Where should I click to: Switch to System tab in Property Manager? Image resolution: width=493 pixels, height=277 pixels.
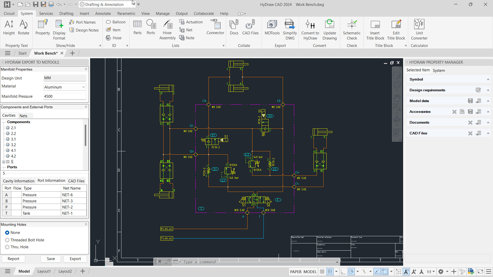pyautogui.click(x=439, y=70)
